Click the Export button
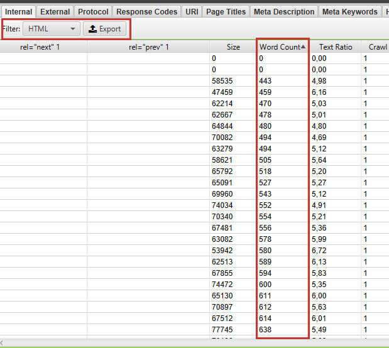 point(104,29)
